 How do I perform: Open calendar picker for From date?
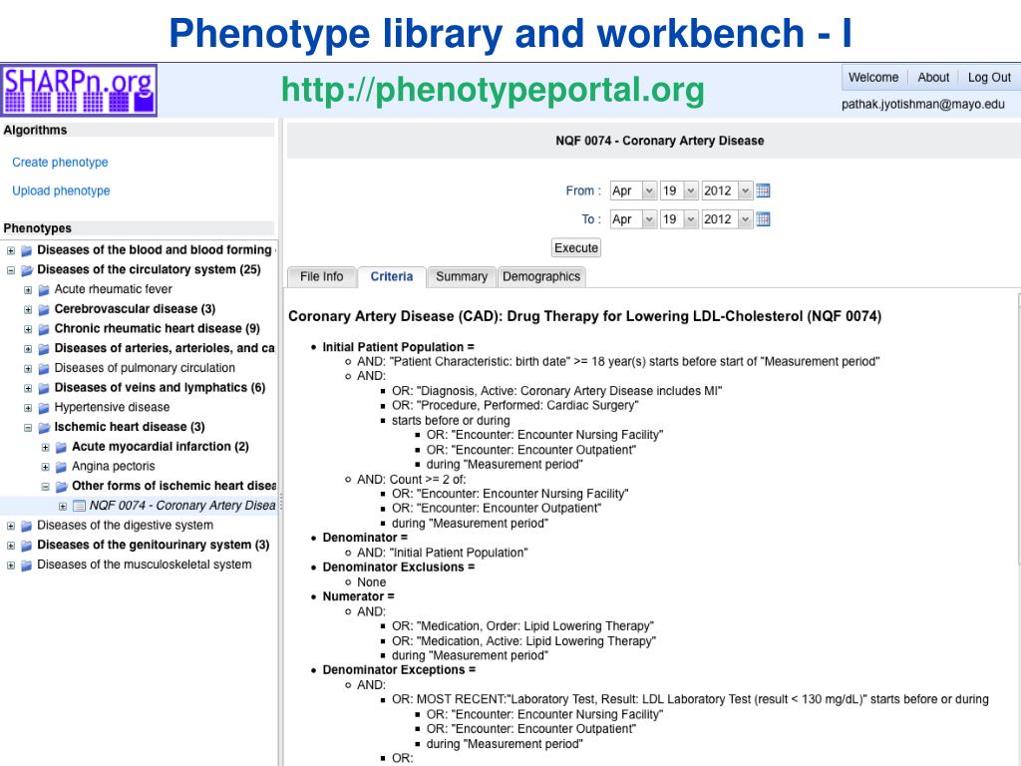pos(763,191)
